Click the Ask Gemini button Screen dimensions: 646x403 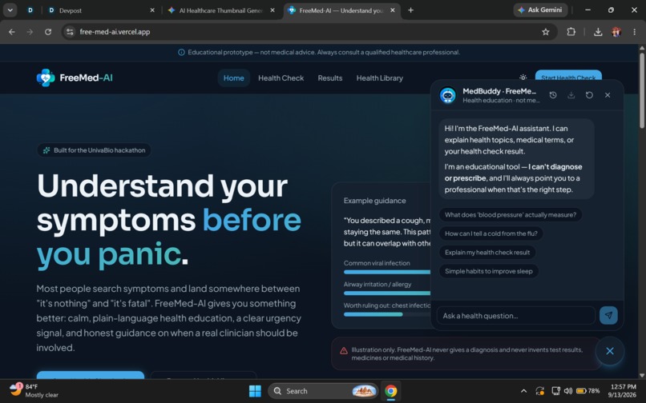[x=540, y=10]
